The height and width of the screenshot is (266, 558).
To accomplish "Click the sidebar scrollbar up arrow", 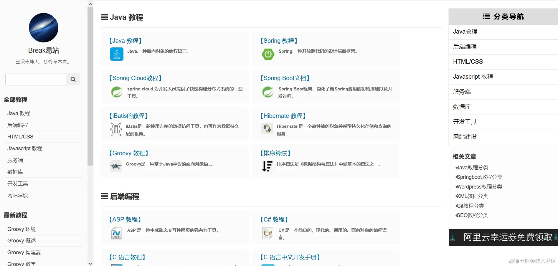I will pyautogui.click(x=90, y=4).
